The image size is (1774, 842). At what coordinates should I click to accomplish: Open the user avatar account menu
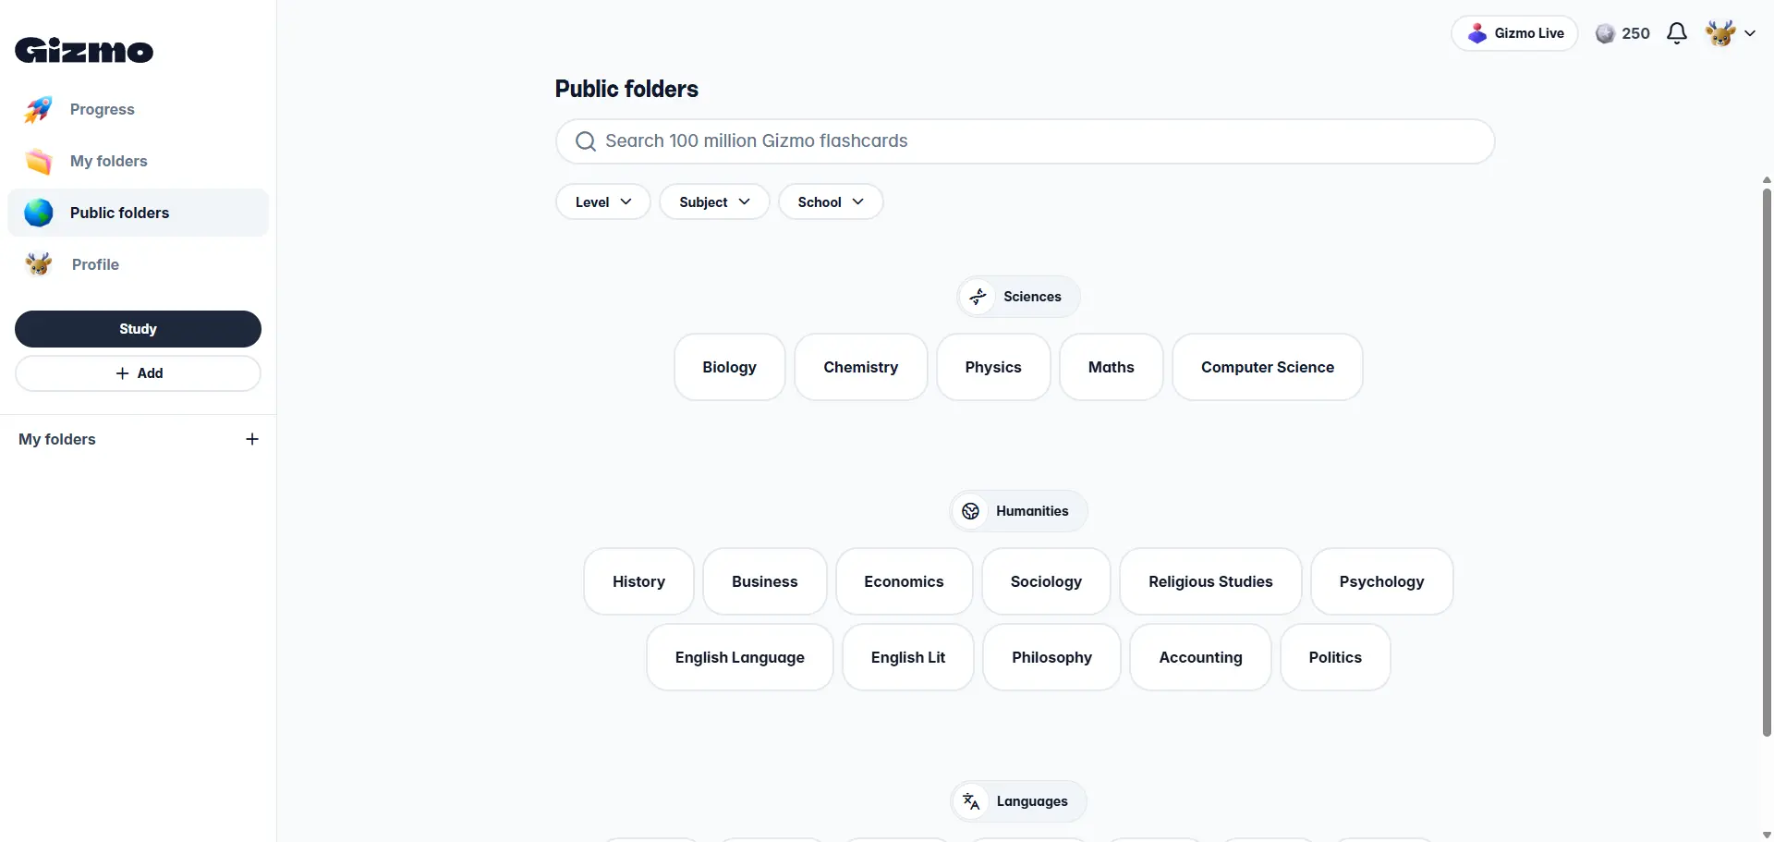pos(1730,33)
